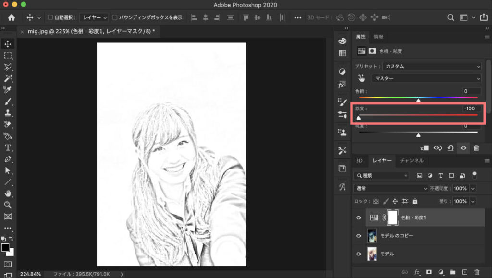Open the レイヤー auto-select dropdown
Image resolution: width=492 pixels, height=278 pixels.
94,18
